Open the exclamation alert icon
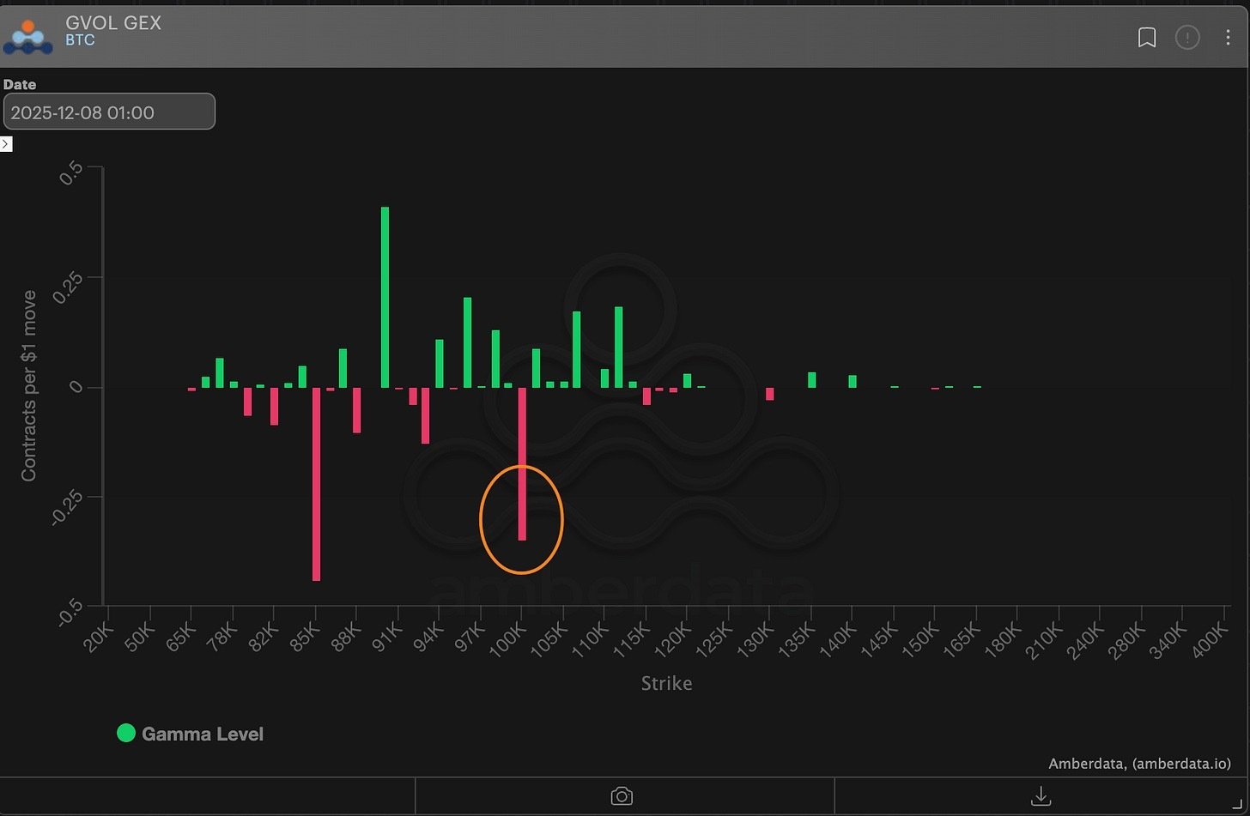1250x816 pixels. click(1187, 37)
